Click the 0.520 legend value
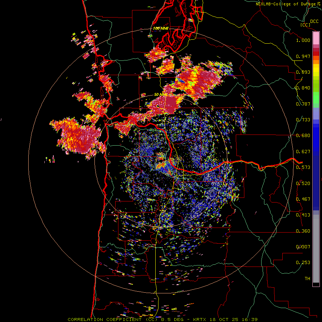The height and width of the screenshot is (322, 322). (x=303, y=184)
